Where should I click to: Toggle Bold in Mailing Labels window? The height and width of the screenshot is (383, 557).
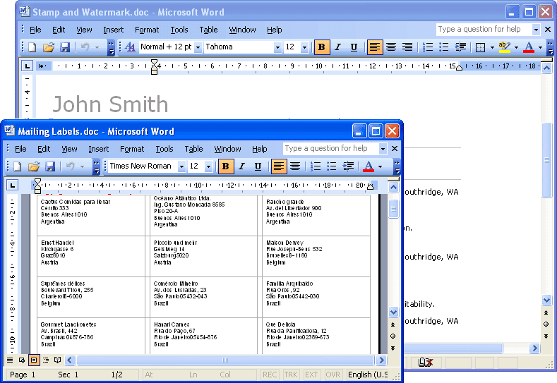226,166
